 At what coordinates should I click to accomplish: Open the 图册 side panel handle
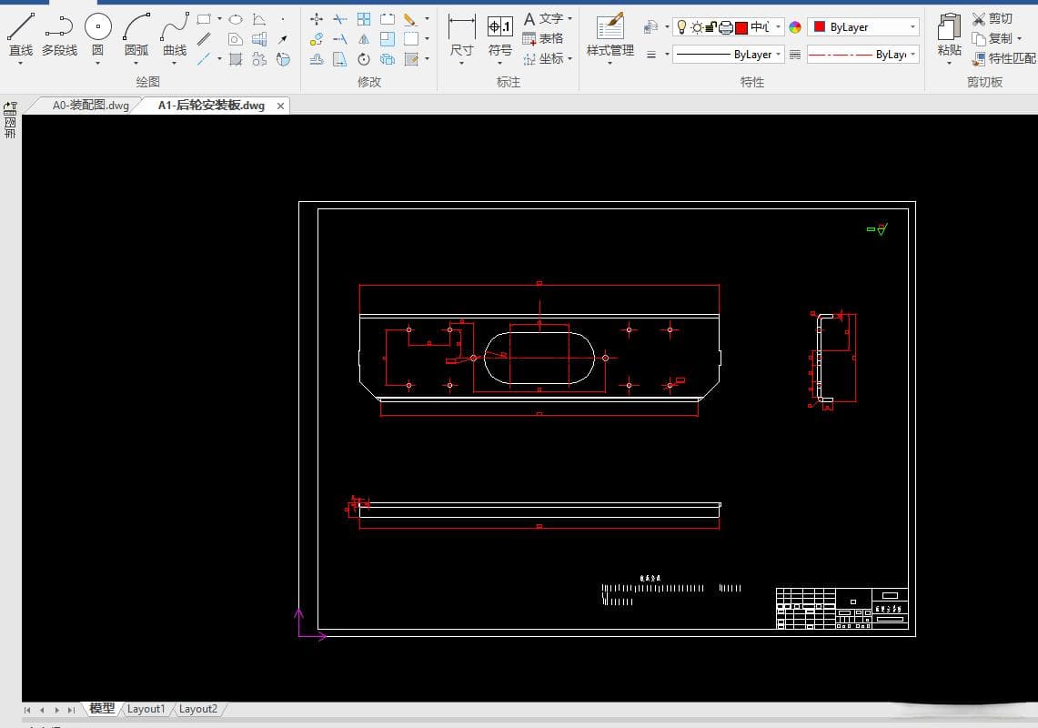point(10,120)
